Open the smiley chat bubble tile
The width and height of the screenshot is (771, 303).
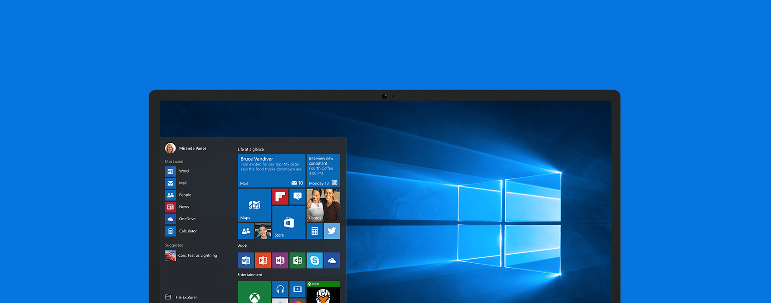point(298,197)
